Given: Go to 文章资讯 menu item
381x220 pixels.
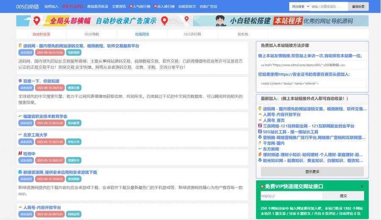Looking at the screenshot, I should [x=119, y=6].
